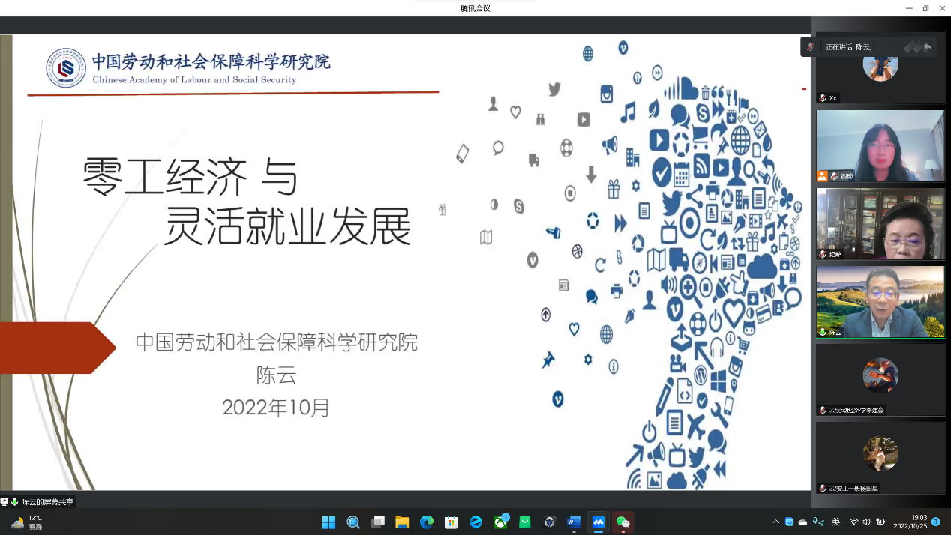Open Microsoft Store from the taskbar

click(x=451, y=522)
